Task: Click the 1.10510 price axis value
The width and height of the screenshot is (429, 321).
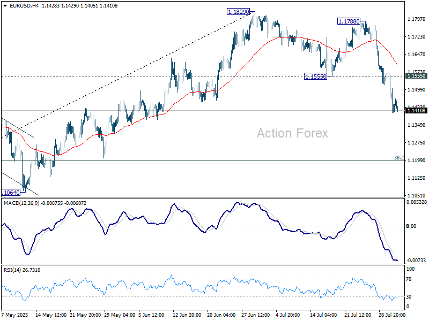Action: coord(416,196)
